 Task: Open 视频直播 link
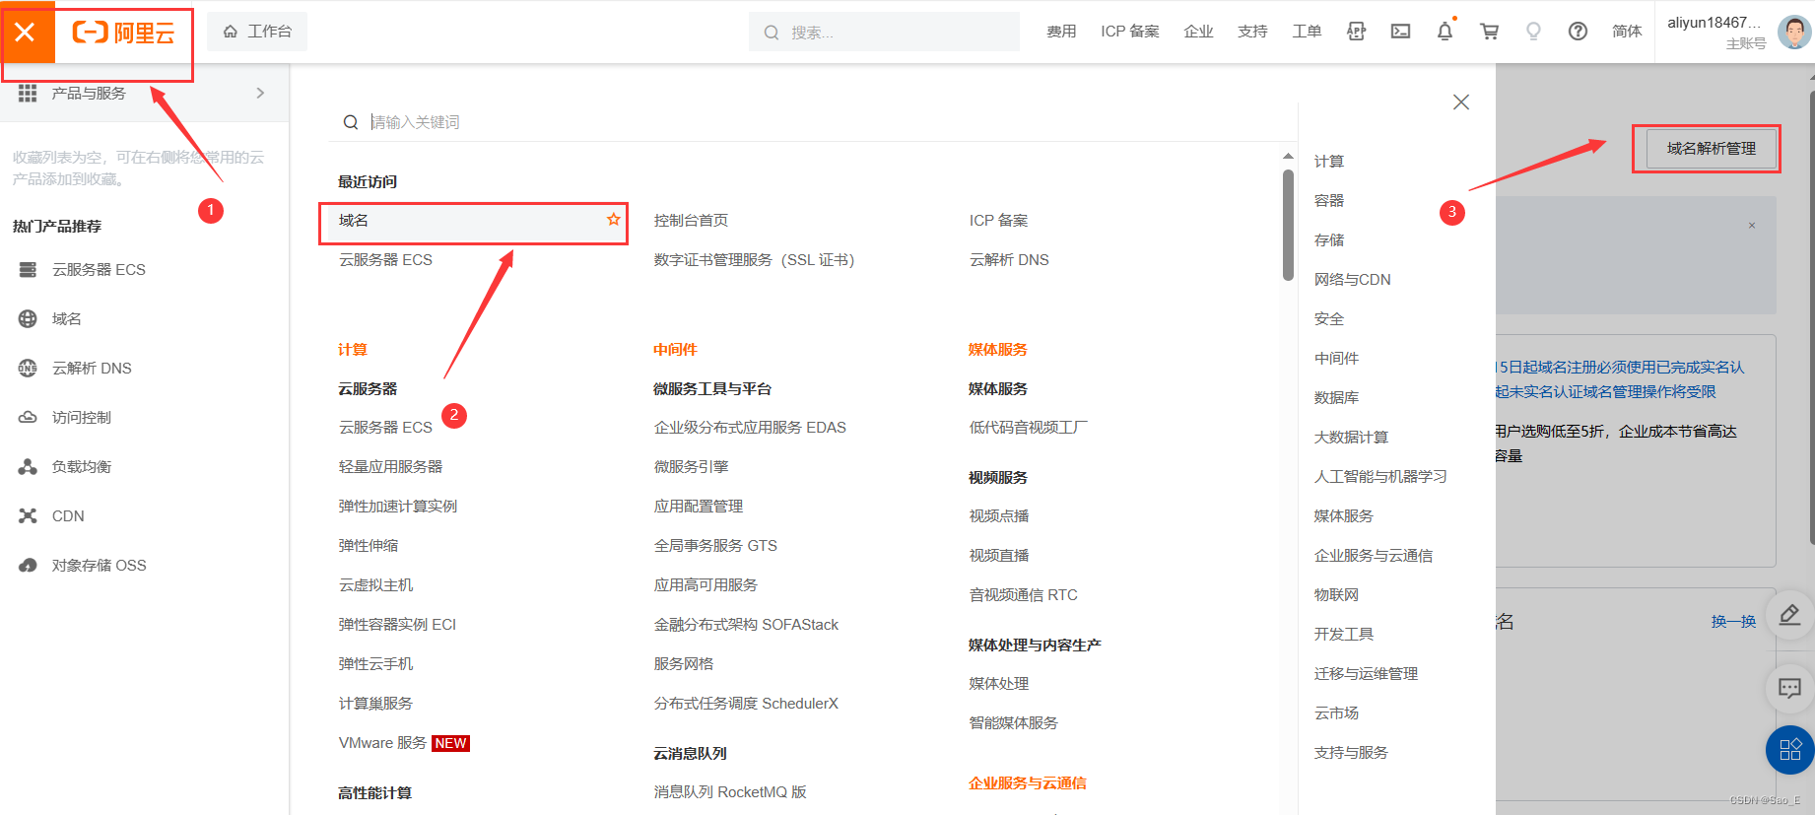tap(999, 556)
